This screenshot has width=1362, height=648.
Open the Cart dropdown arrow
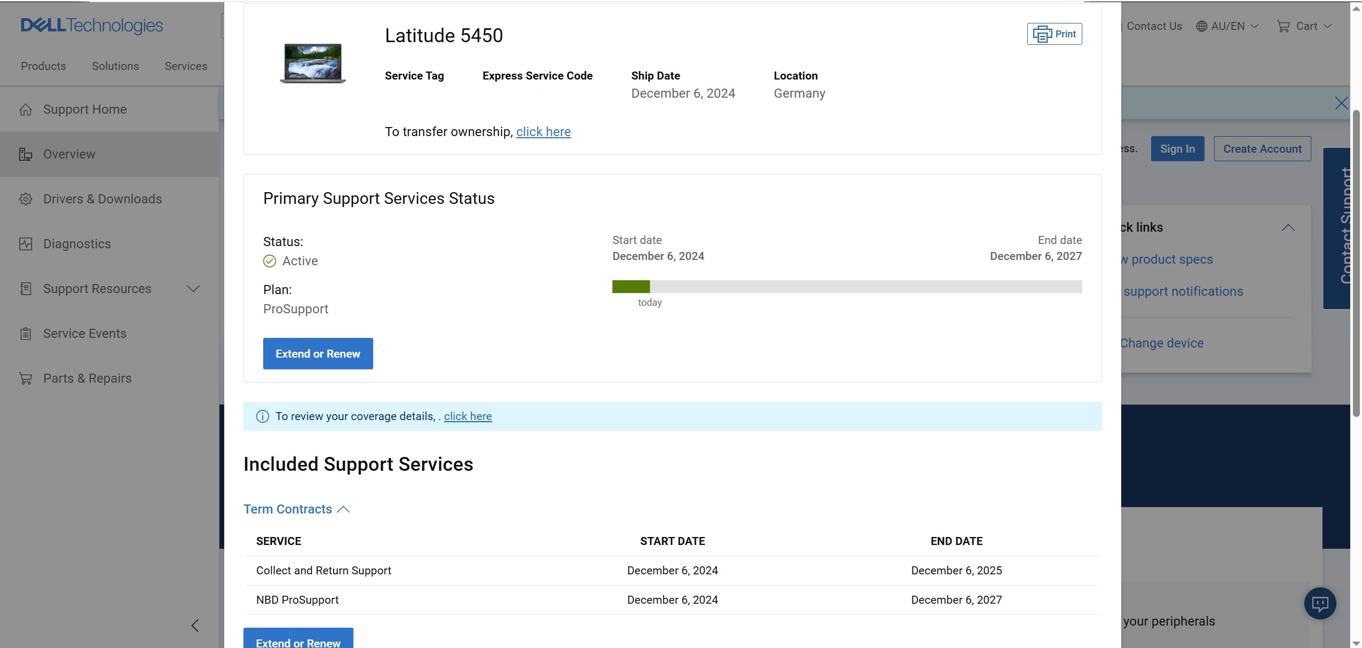(x=1328, y=26)
